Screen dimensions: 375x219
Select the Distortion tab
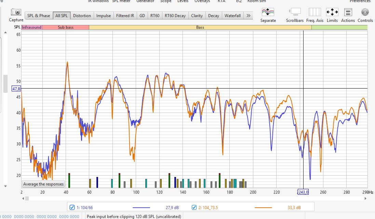tap(82, 15)
